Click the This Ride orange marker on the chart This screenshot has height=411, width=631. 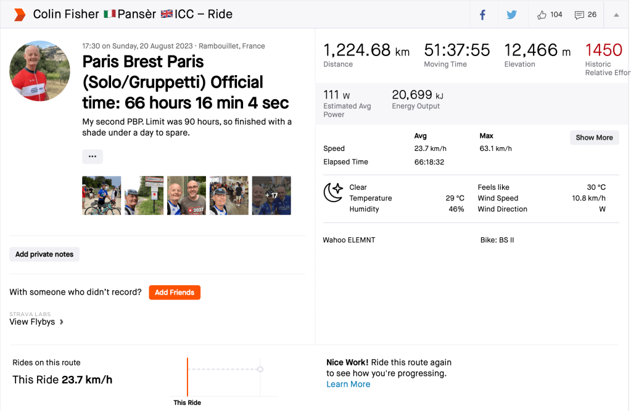[x=188, y=376]
